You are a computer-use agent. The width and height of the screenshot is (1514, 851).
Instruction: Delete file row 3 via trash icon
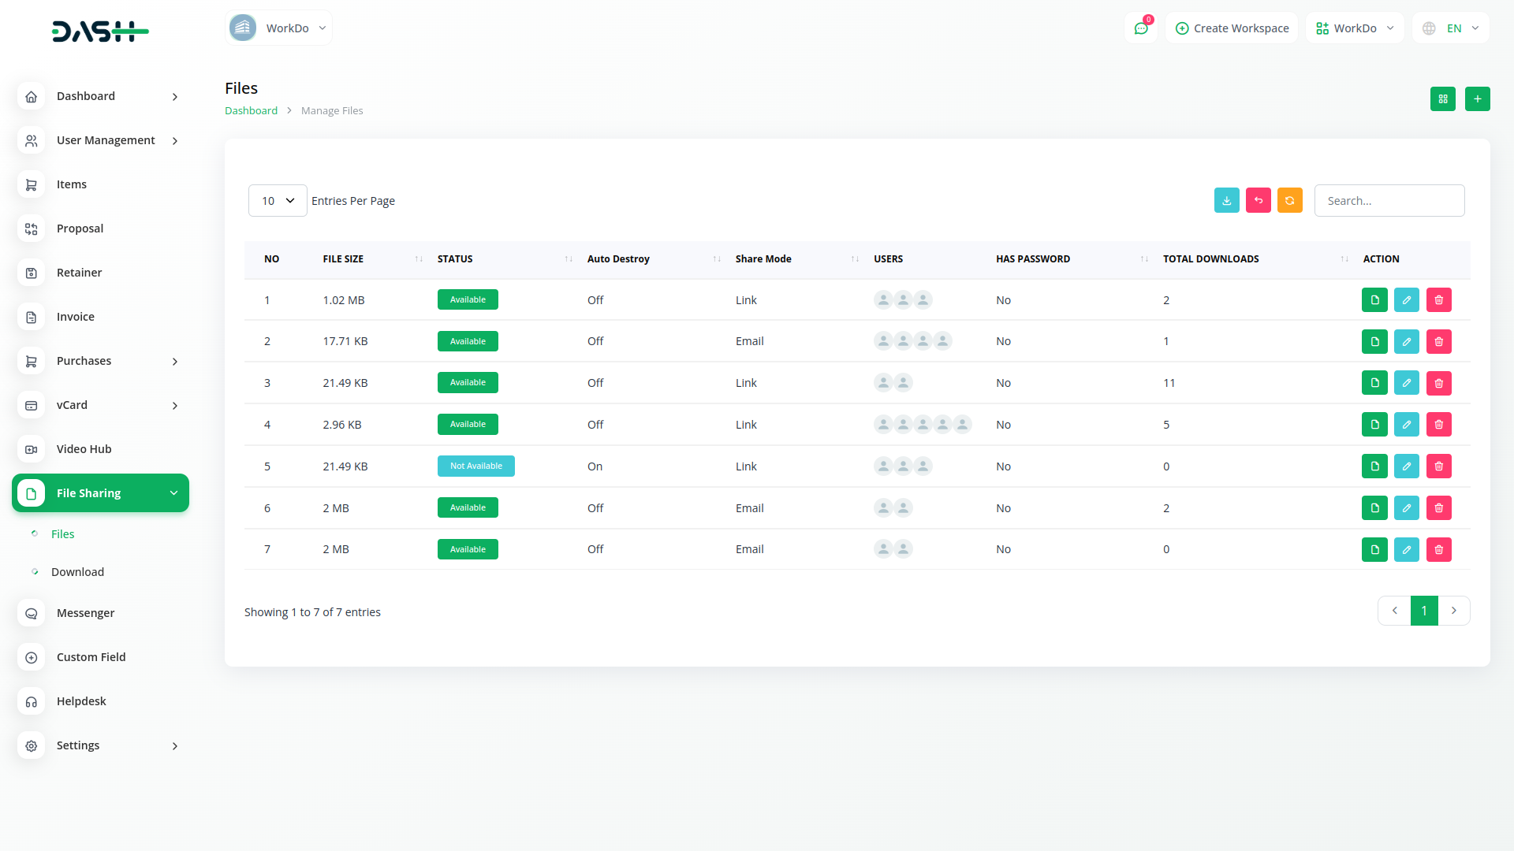pyautogui.click(x=1438, y=383)
